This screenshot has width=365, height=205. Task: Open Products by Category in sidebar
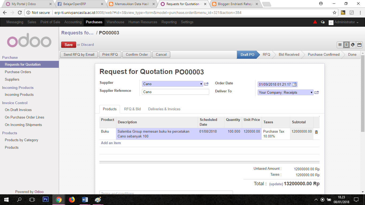(x=21, y=140)
